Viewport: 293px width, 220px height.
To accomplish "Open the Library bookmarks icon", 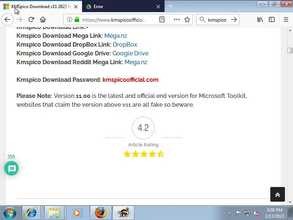I will coord(260,19).
